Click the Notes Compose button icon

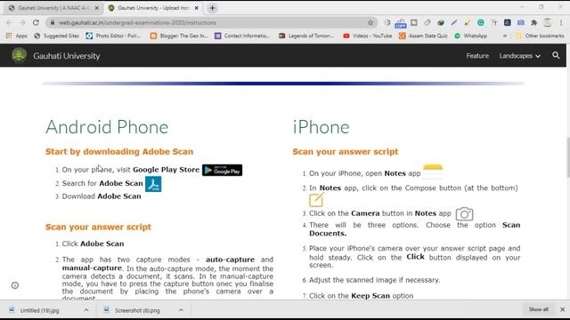[316, 200]
